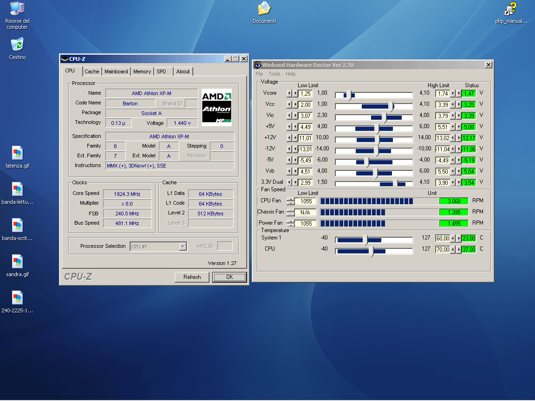
Task: Click the Level 2 cache value 512 KBytes
Action: [x=210, y=213]
